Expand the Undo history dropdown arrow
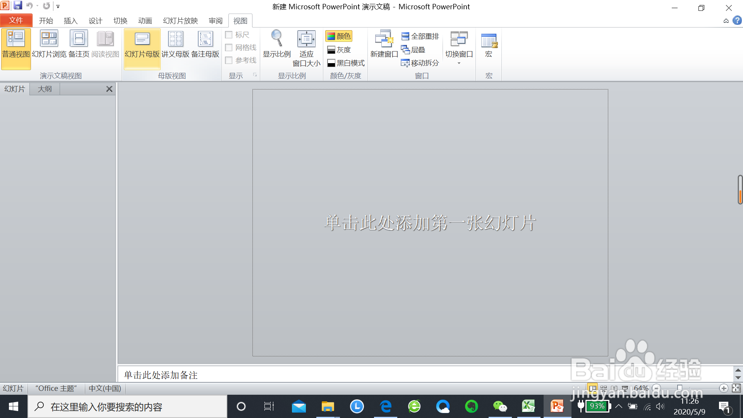743x418 pixels. coord(37,6)
